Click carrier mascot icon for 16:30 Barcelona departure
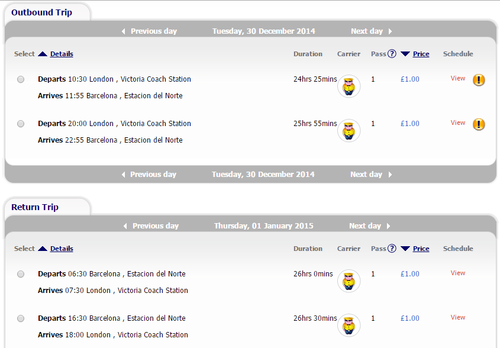Viewport: 500px width, 348px height. click(349, 326)
